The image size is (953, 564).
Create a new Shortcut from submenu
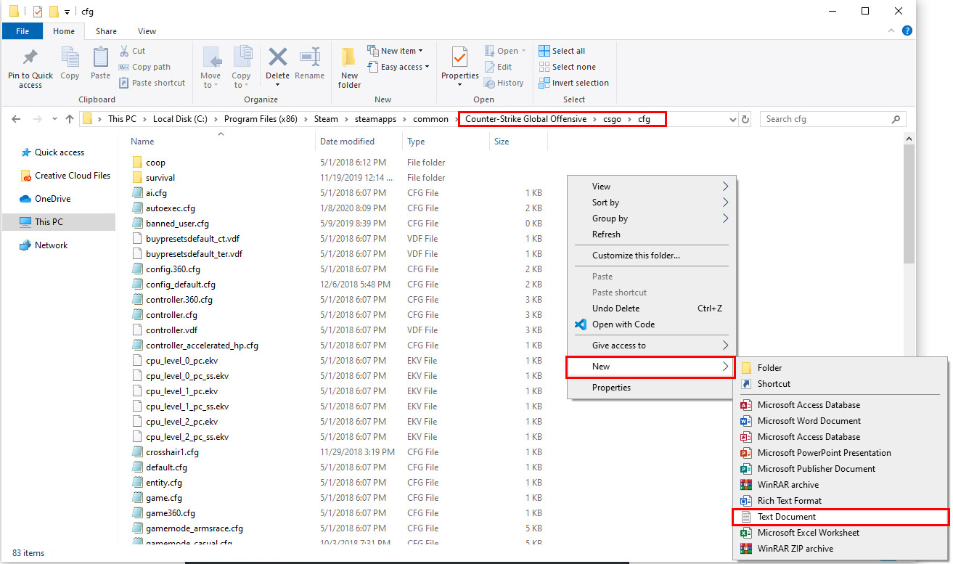pyautogui.click(x=840, y=384)
